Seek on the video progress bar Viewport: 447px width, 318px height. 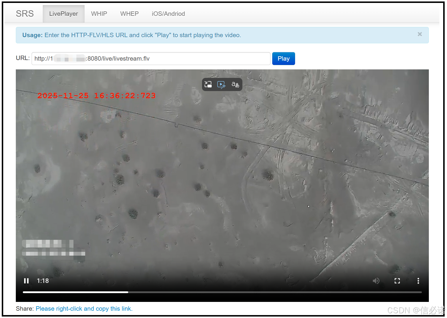(222, 292)
